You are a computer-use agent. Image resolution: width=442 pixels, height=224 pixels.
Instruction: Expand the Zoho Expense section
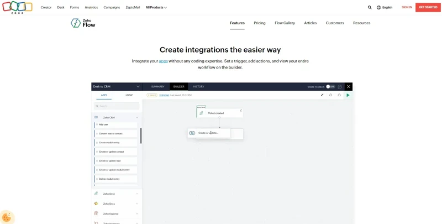pyautogui.click(x=137, y=214)
